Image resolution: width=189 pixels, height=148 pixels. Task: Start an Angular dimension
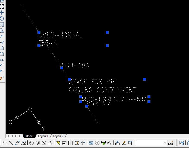tap(50, 143)
